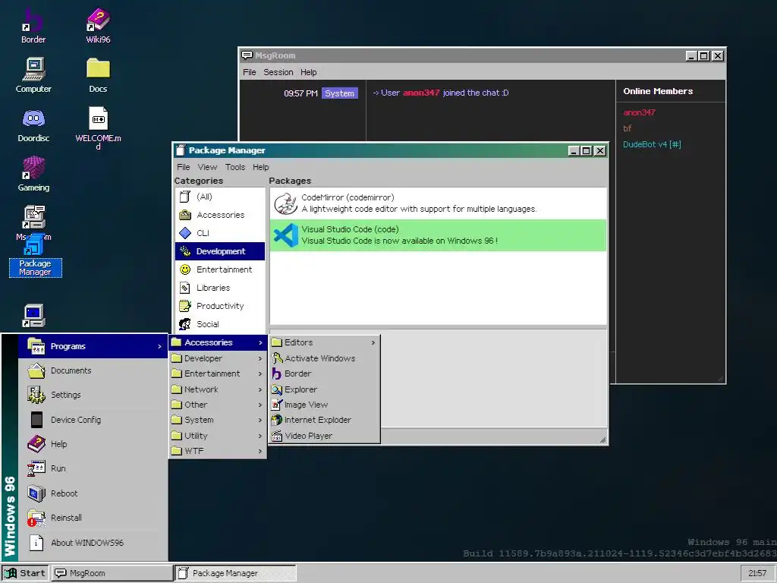The height and width of the screenshot is (583, 777).
Task: Click Package Manager window resize grip
Action: pyautogui.click(x=602, y=440)
